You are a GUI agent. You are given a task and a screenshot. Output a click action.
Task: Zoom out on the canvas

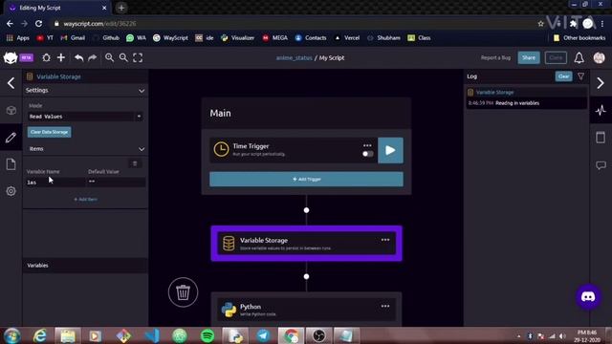(x=123, y=57)
